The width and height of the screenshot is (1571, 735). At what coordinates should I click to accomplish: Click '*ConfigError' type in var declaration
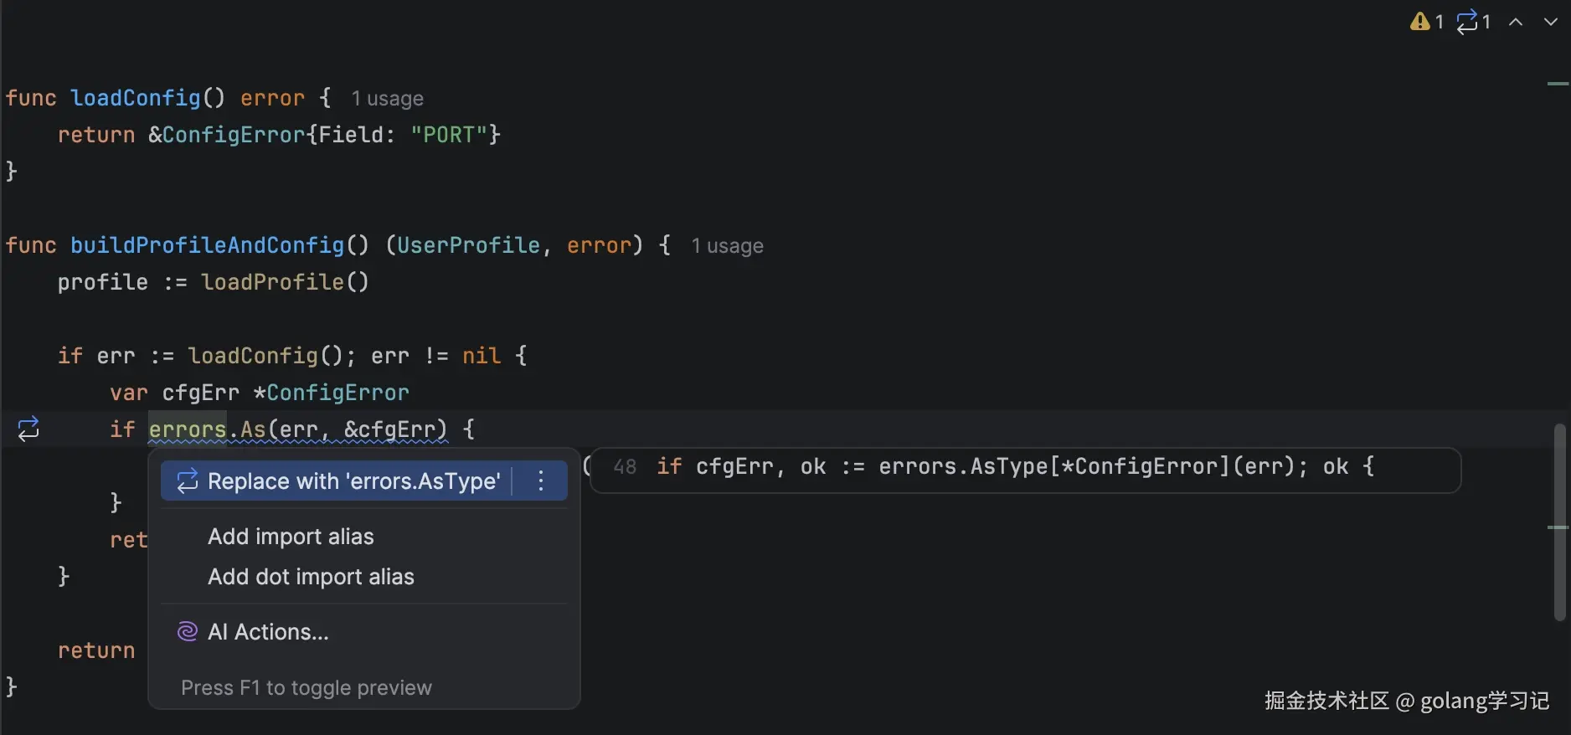(332, 393)
